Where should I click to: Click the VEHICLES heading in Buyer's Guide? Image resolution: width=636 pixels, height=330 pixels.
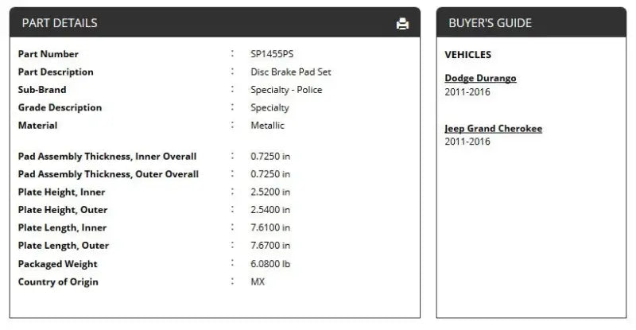click(x=467, y=55)
